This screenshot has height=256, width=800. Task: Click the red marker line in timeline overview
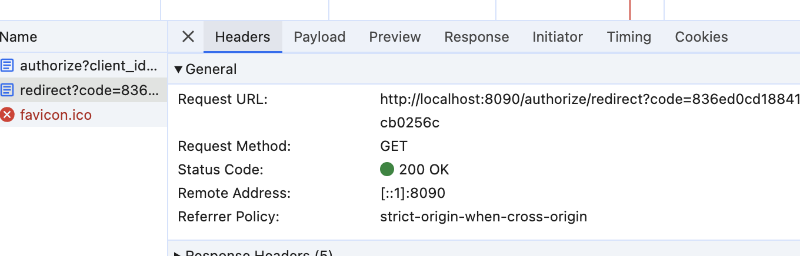(630, 9)
